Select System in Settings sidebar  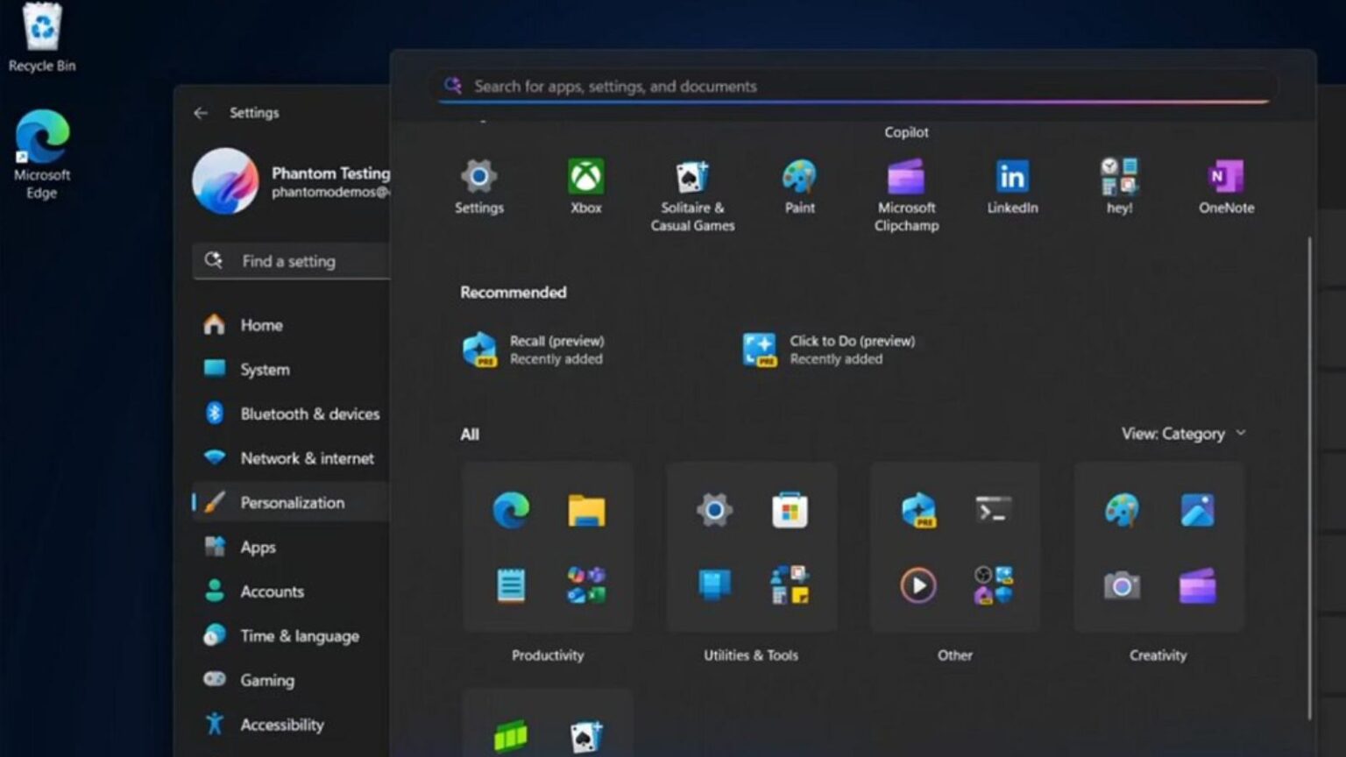pos(291,369)
